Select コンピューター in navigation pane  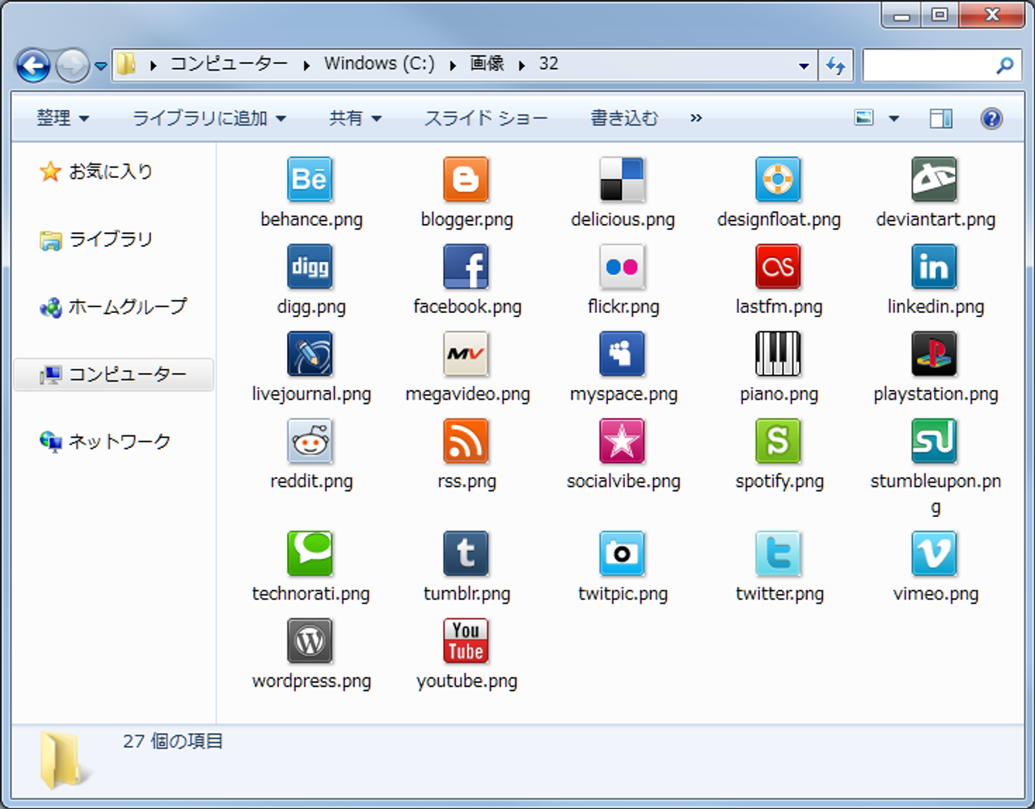(x=114, y=374)
